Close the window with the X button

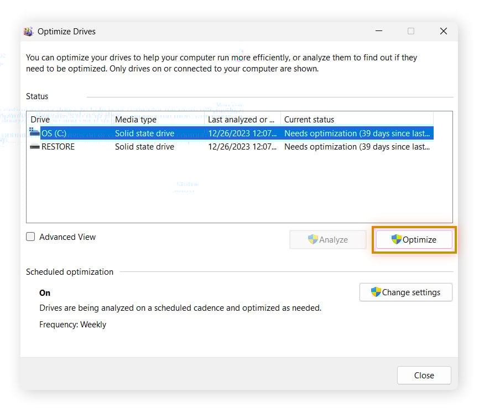coord(443,32)
